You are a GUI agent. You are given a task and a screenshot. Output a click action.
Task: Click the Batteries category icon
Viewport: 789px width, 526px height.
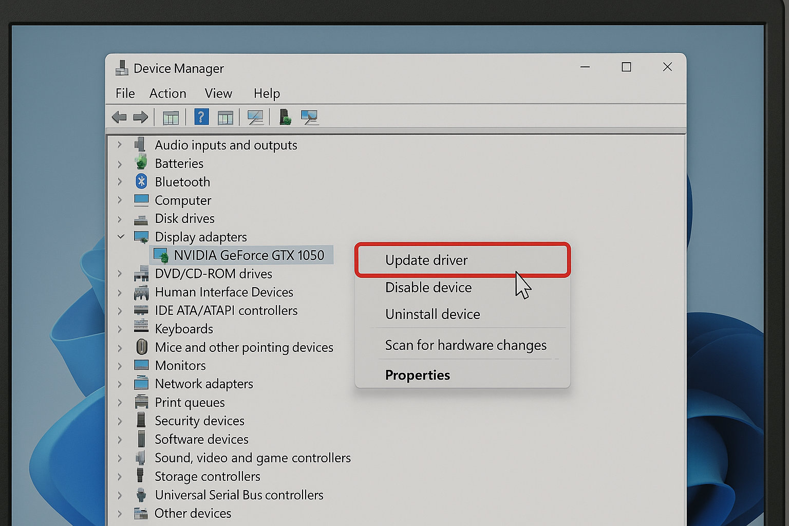(x=141, y=163)
